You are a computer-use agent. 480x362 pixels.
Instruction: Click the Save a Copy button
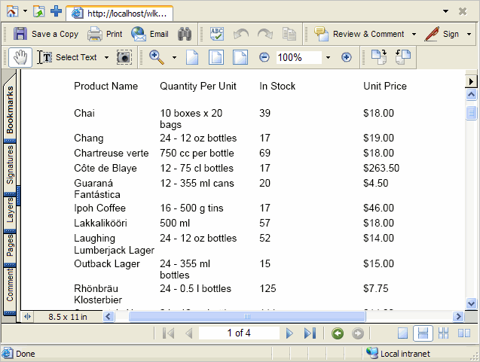(x=46, y=34)
